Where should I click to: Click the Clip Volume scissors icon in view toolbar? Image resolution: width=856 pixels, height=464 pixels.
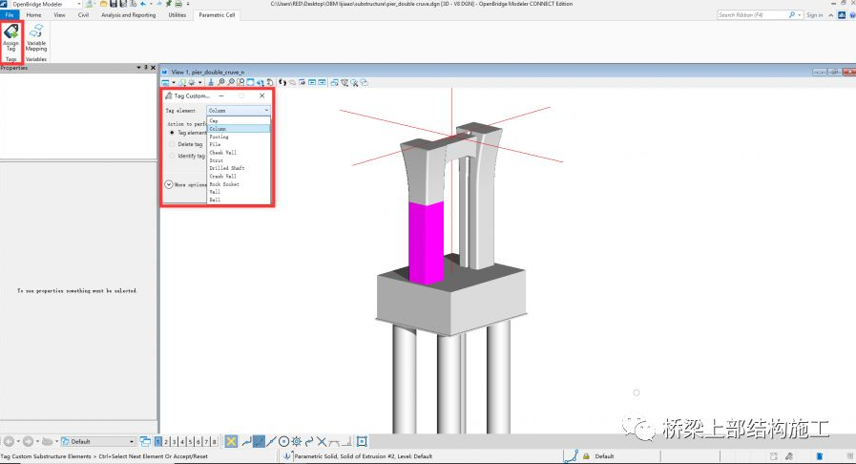[x=355, y=82]
